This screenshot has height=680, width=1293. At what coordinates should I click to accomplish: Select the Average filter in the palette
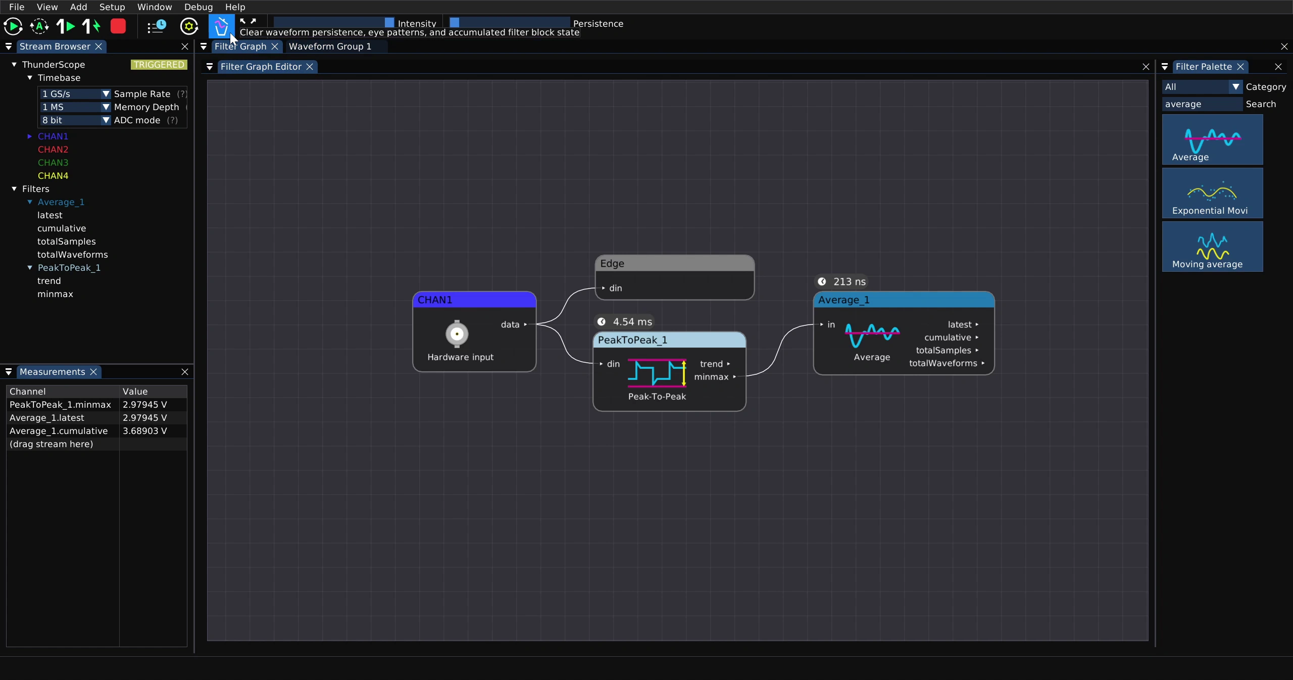click(x=1212, y=139)
